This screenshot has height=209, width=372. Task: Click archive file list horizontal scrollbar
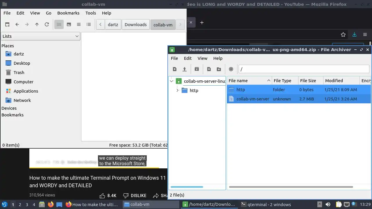coord(291,187)
